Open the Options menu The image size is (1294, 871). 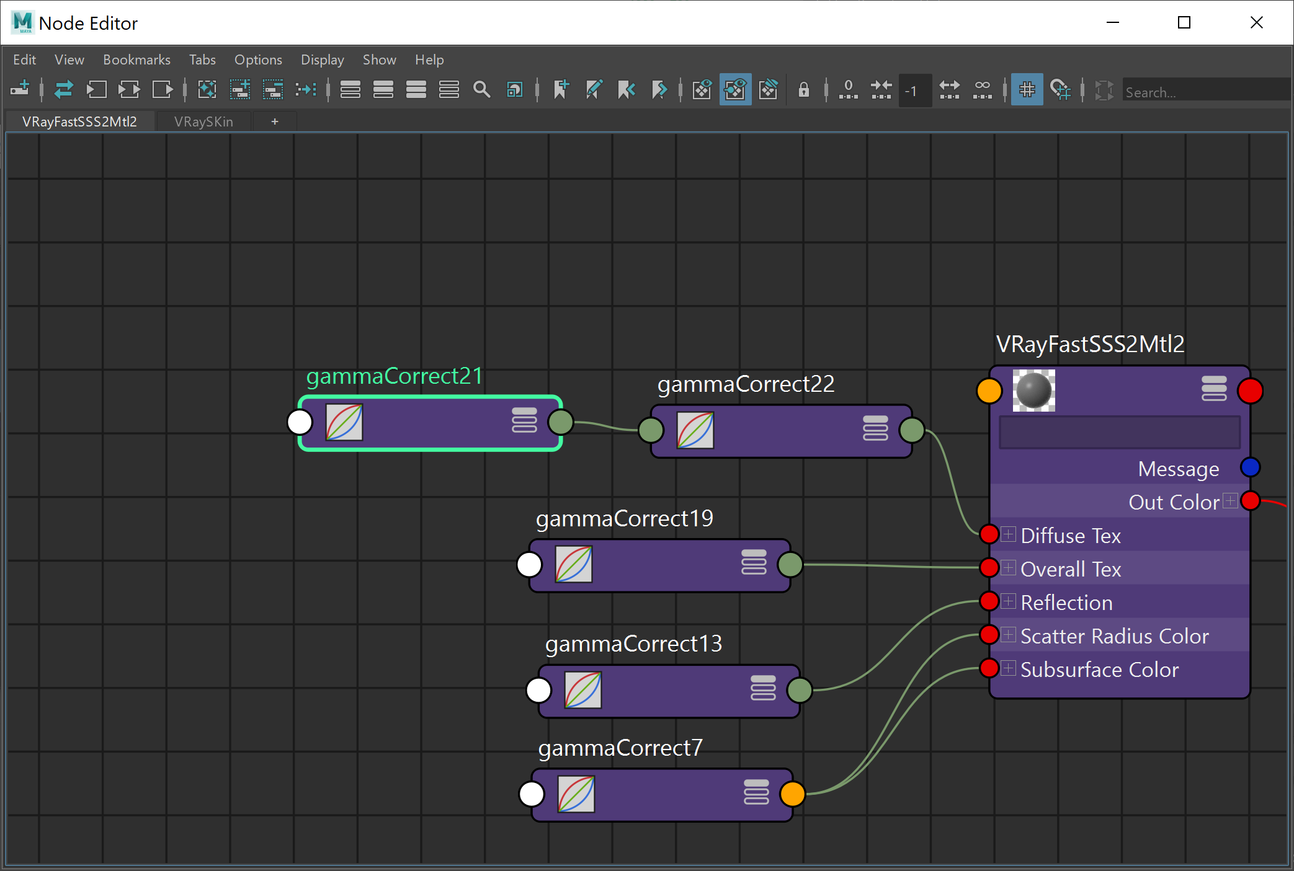pyautogui.click(x=258, y=60)
